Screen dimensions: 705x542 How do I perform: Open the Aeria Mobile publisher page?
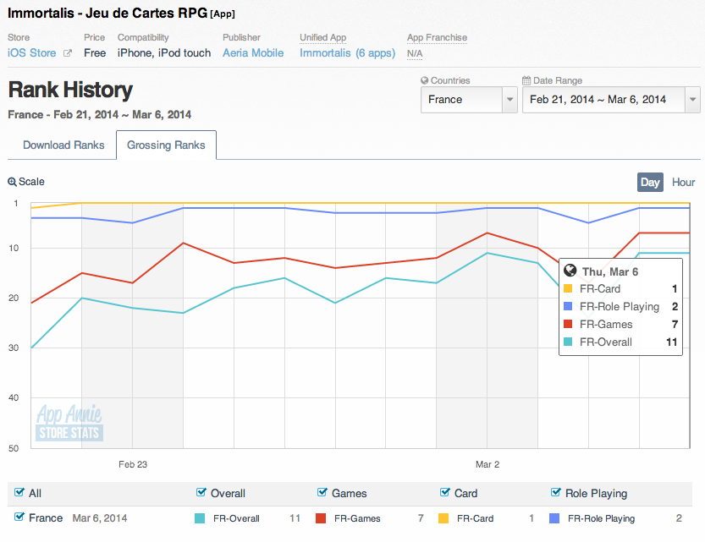253,53
